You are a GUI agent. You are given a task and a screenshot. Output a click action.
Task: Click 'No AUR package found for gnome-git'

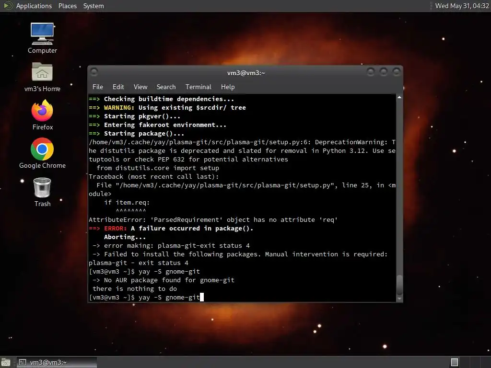(164, 280)
